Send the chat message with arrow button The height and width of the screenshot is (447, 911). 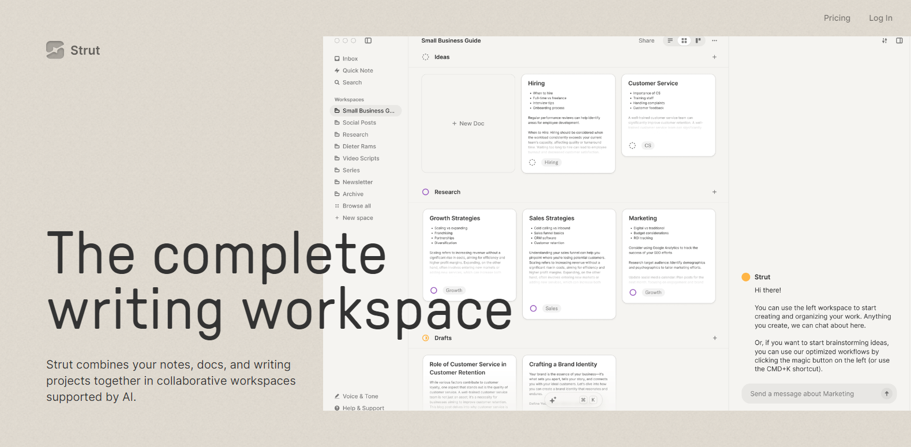pos(887,393)
